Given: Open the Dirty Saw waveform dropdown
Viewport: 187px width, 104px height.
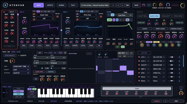Looking at the screenshot, I should tap(89, 15).
